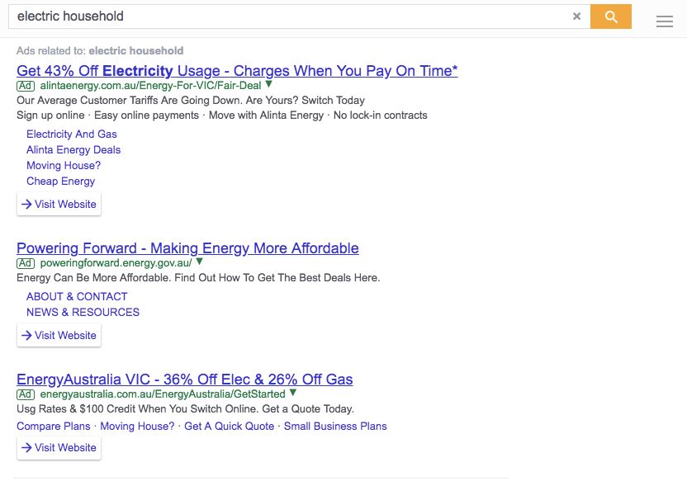Viewport: 687px width, 481px height.
Task: Expand the dropdown arrow beside the alintaenergy.com.au URL
Action: tap(269, 84)
